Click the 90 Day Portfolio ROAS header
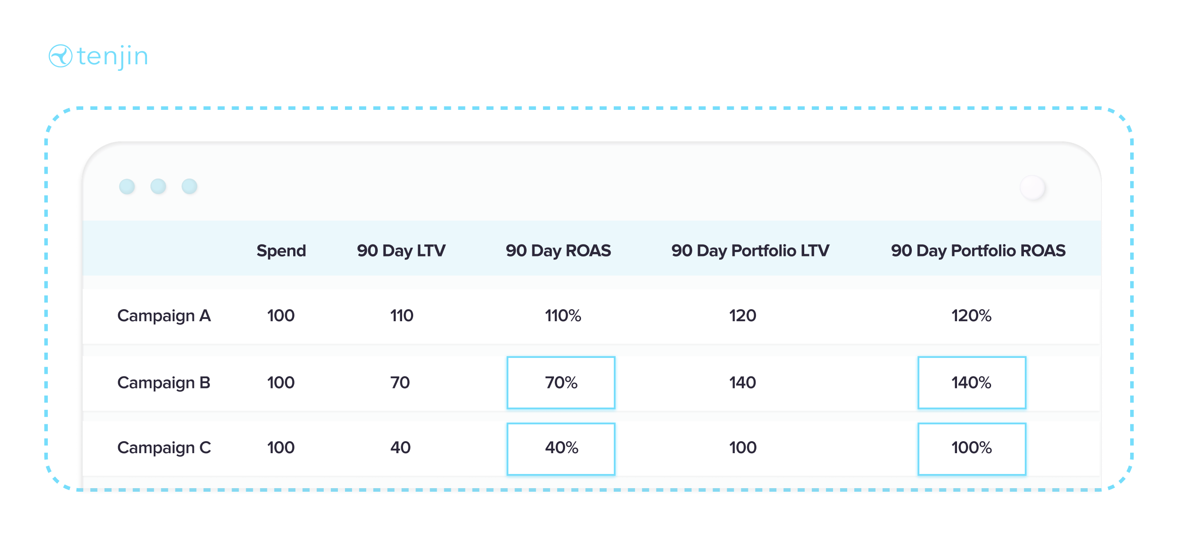This screenshot has height=536, width=1178. 978,251
